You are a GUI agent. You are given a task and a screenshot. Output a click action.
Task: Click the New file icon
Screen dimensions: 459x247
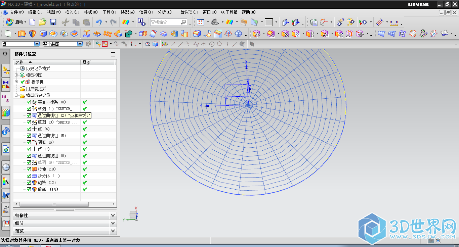coord(32,22)
